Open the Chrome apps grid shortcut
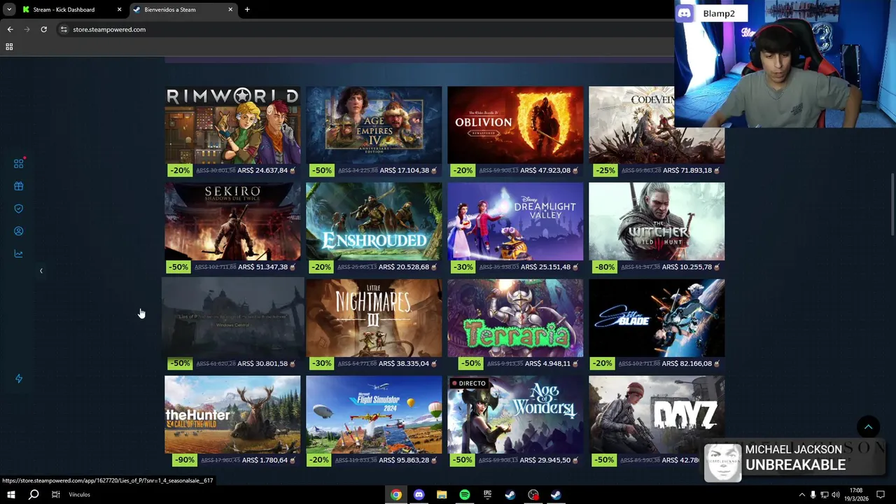 (9, 47)
